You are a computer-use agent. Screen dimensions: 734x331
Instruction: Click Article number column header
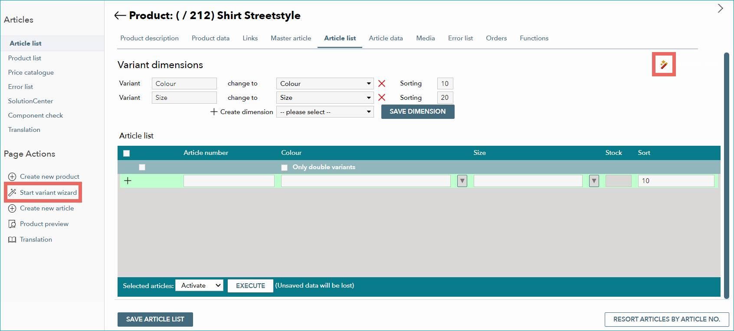[206, 153]
